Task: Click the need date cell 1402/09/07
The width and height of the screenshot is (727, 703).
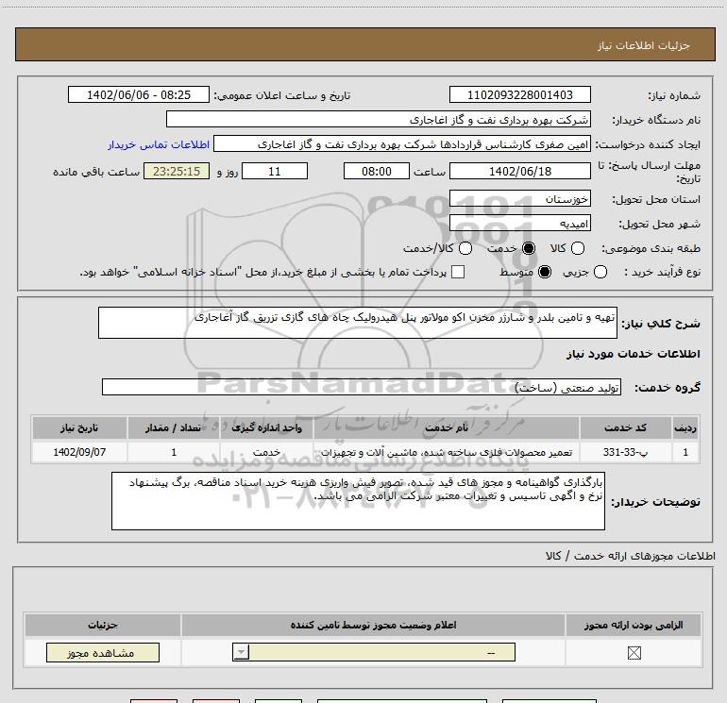Action: pyautogui.click(x=79, y=452)
